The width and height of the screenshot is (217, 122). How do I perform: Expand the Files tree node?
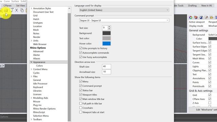pyautogui.click(x=31, y=76)
